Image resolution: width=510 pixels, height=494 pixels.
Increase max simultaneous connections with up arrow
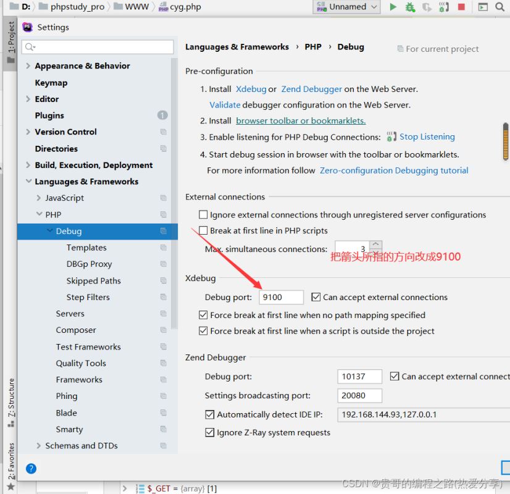(x=376, y=245)
